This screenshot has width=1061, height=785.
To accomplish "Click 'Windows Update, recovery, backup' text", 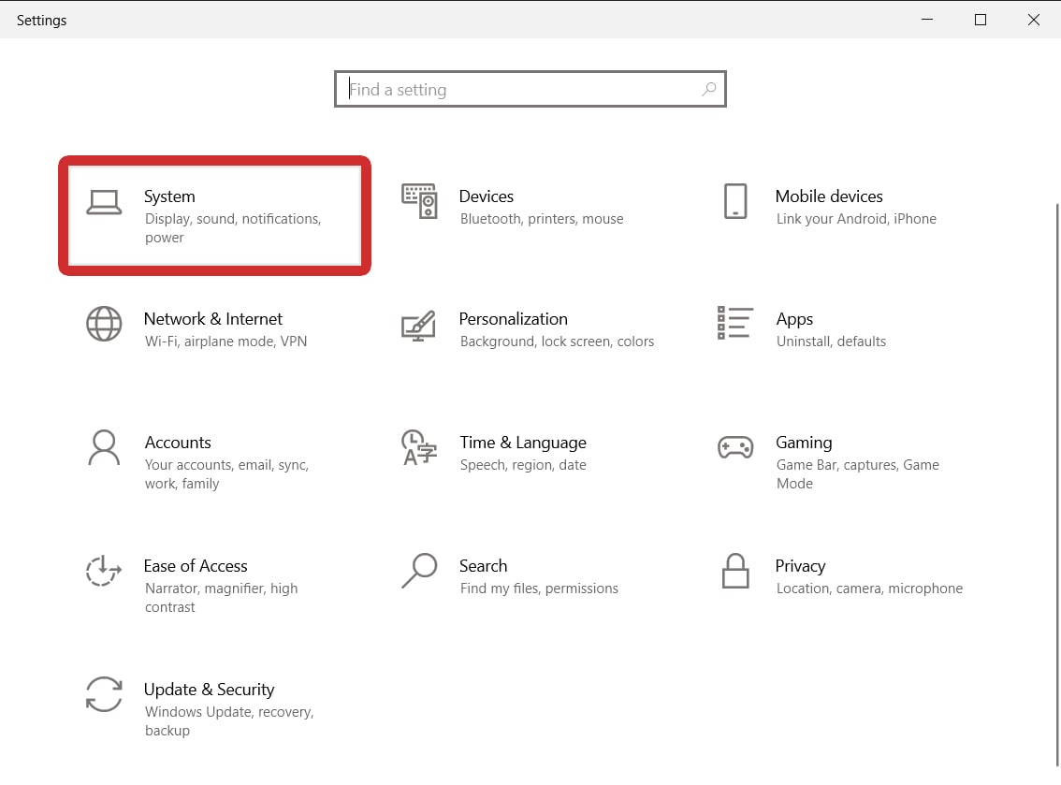I will [229, 721].
